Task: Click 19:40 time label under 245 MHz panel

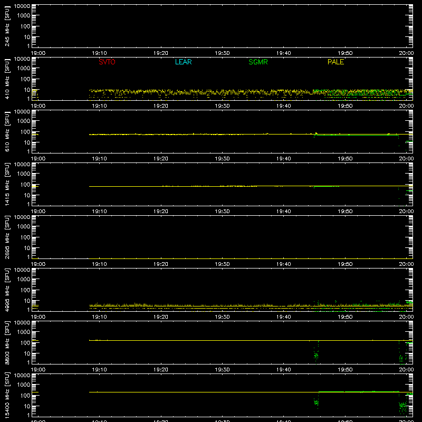Action: pyautogui.click(x=284, y=53)
